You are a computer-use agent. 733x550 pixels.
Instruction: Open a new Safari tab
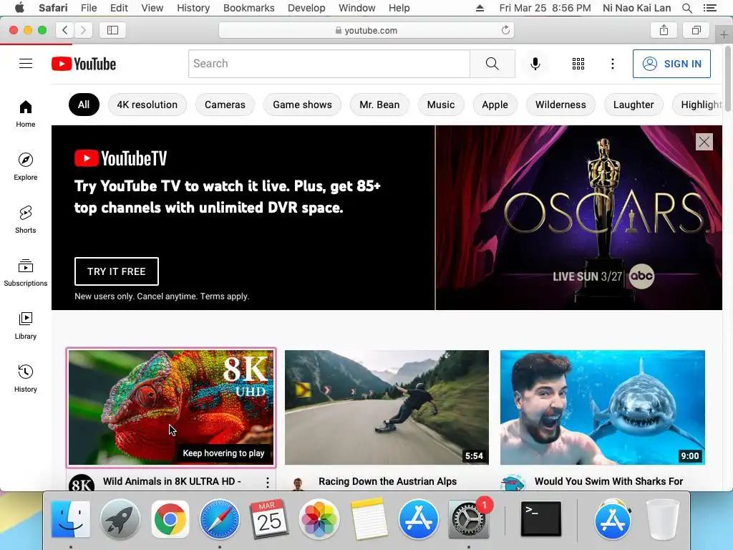pos(724,34)
